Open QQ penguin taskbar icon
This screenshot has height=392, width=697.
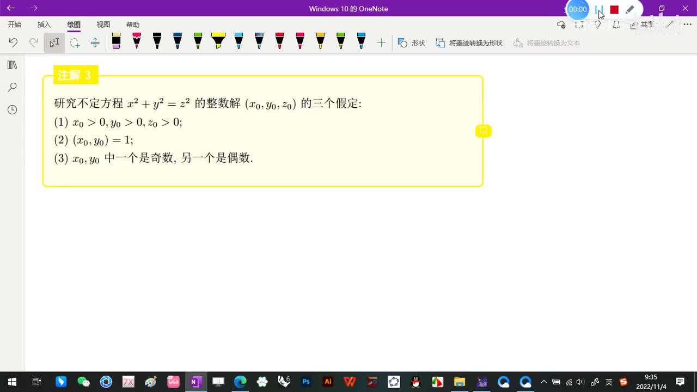click(415, 382)
